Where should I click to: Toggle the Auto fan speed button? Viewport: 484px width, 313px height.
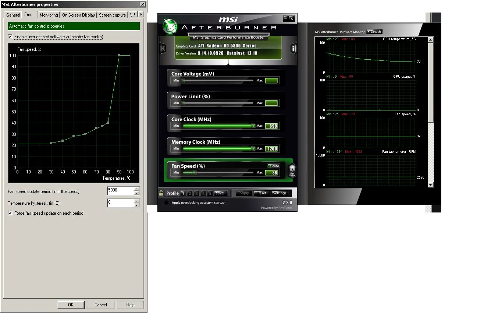point(274,166)
